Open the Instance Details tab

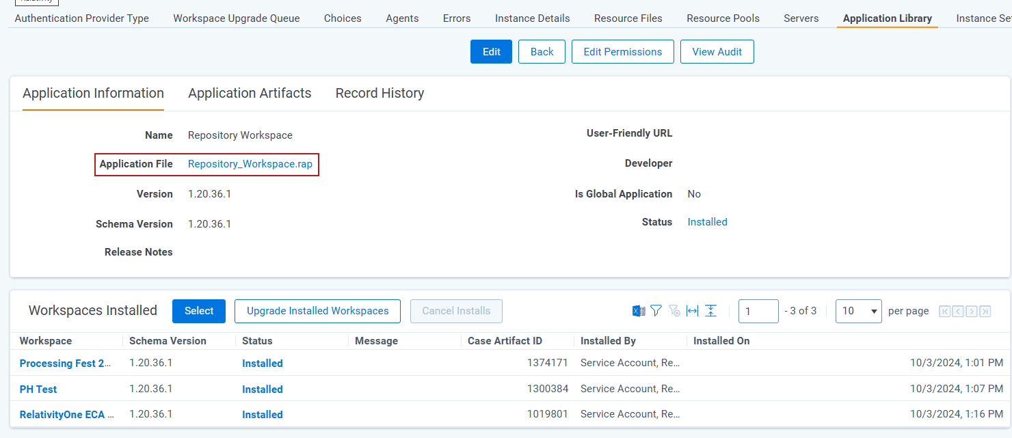533,18
